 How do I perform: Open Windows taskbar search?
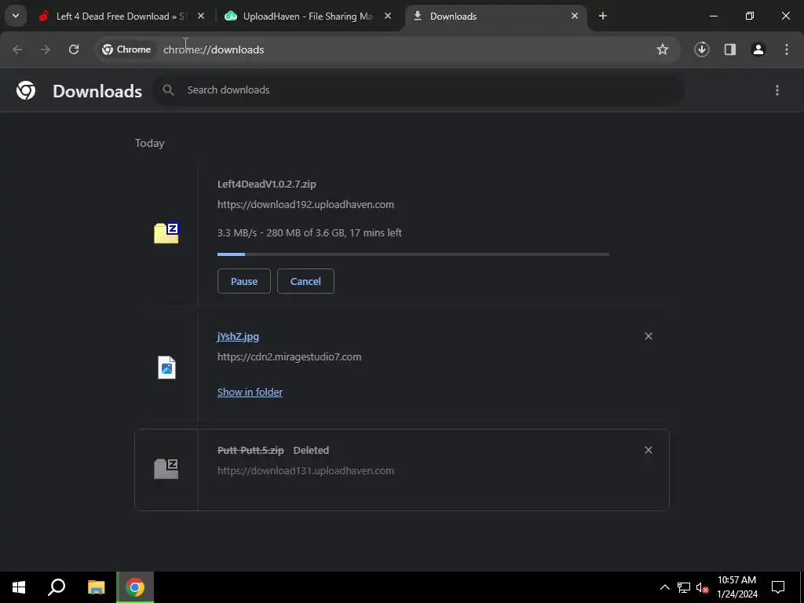click(x=57, y=587)
